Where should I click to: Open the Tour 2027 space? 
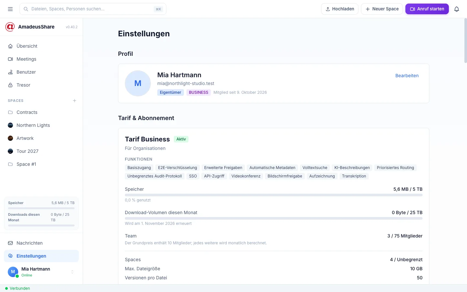coord(41,151)
